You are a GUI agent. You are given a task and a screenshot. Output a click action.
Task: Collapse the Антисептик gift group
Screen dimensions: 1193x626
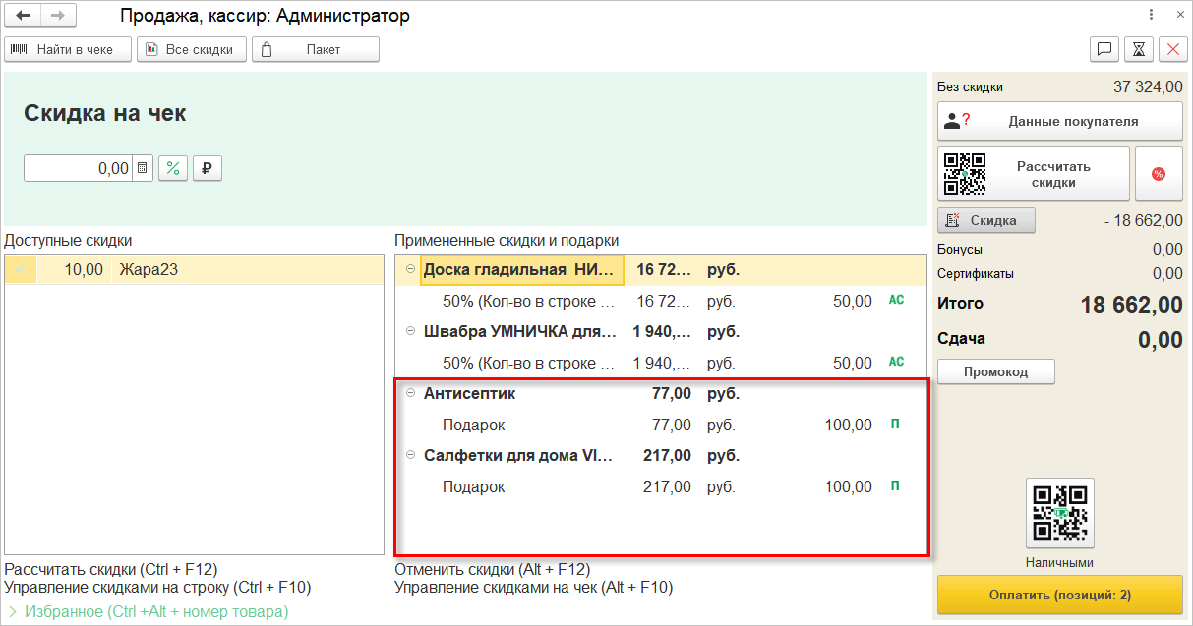(410, 394)
